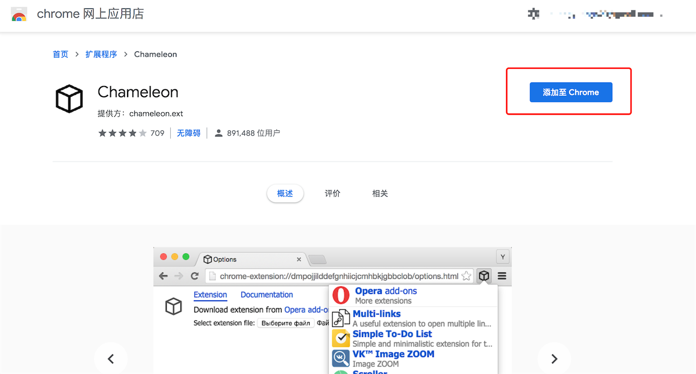This screenshot has height=374, width=696.
Task: Go to 首页 in the breadcrumb
Action: point(60,54)
